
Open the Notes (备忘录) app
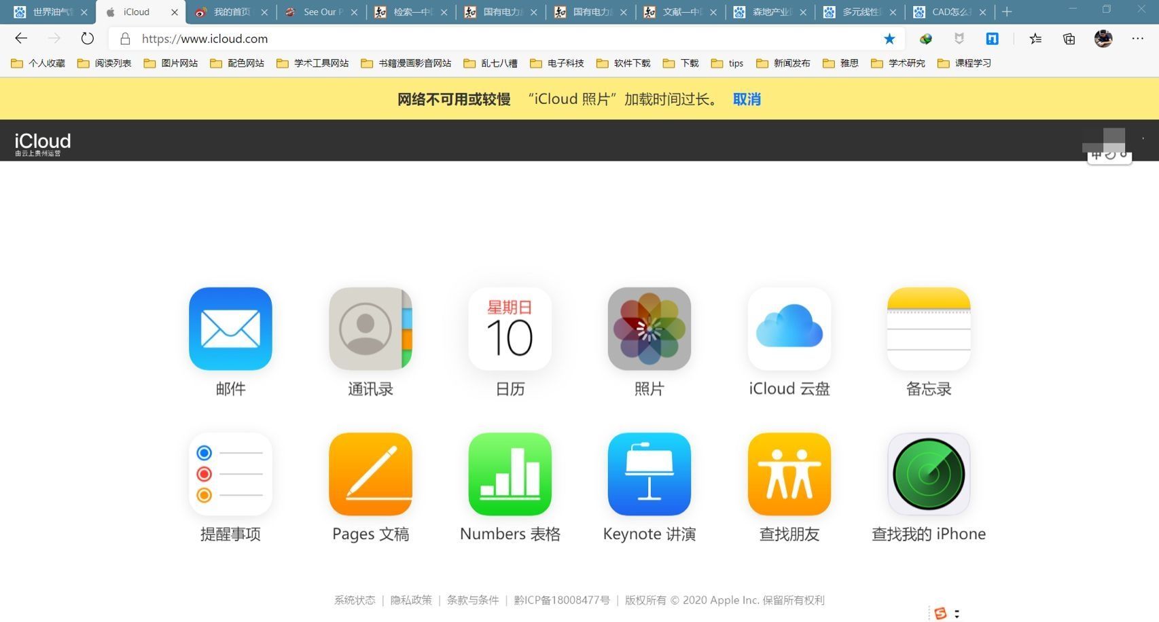tap(929, 329)
